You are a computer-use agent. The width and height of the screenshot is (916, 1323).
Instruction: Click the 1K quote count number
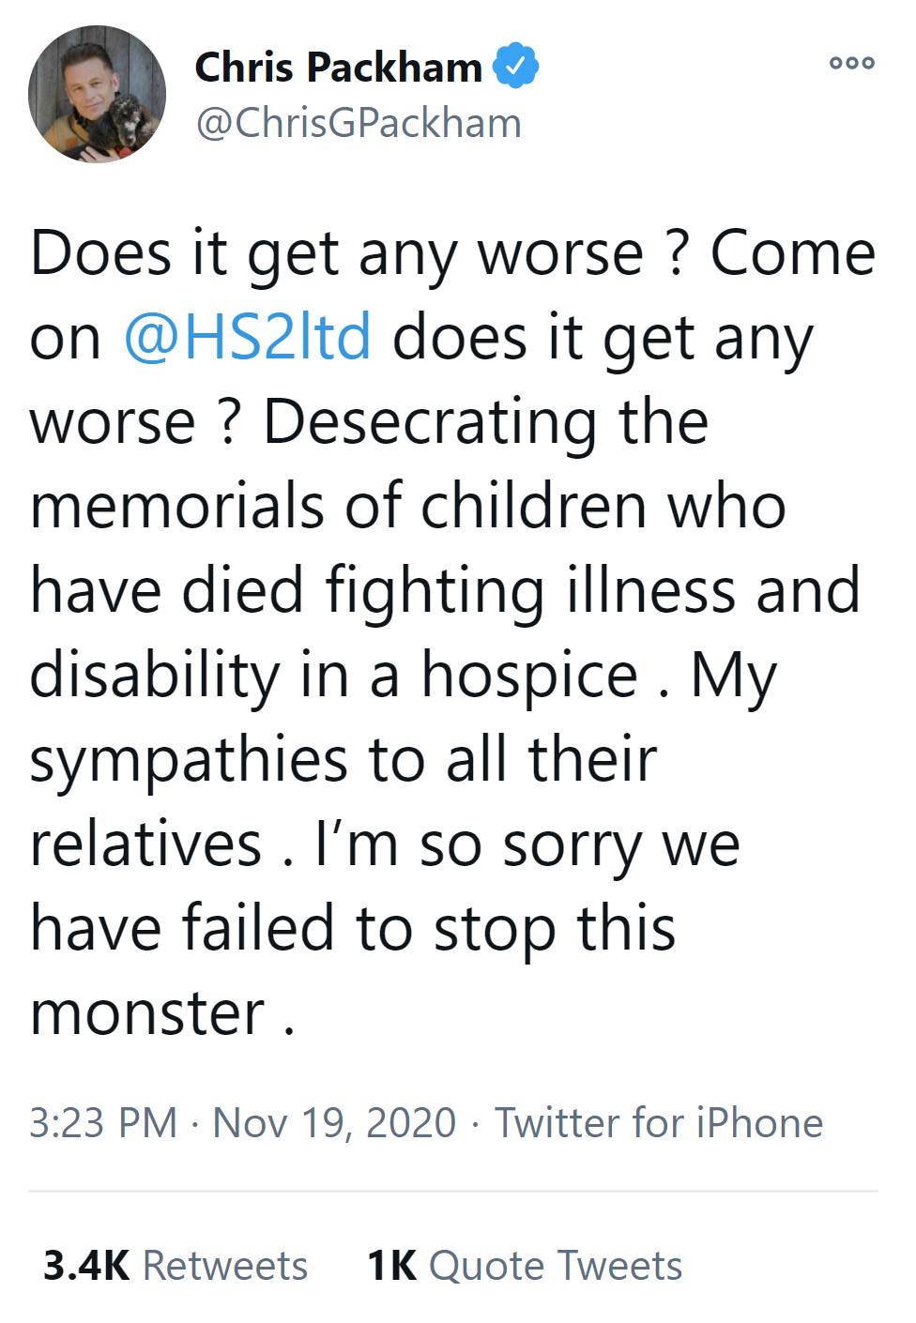click(x=391, y=1266)
